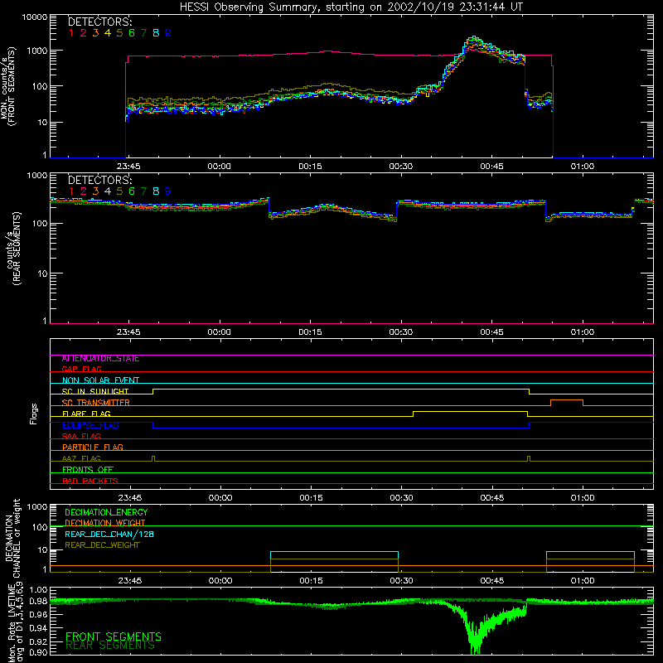
Task: Select detector 5 in front segments legend
Action: coord(119,33)
